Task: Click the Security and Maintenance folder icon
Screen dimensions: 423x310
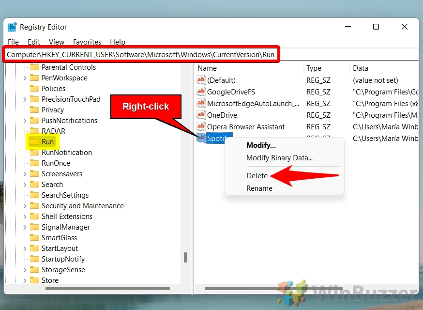Action: coord(34,205)
